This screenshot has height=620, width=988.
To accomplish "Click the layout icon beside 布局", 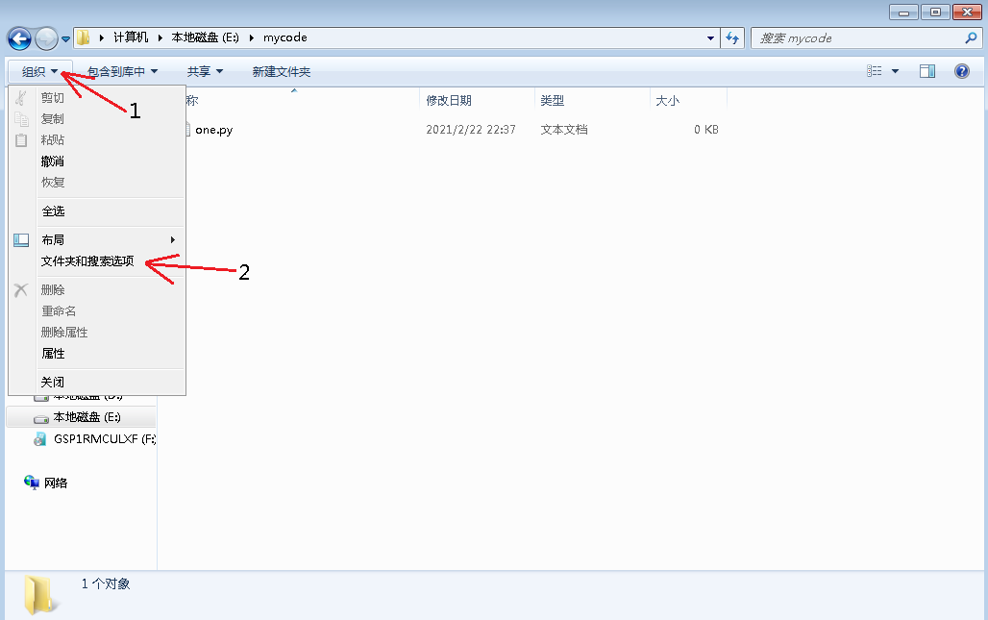I will click(x=21, y=240).
